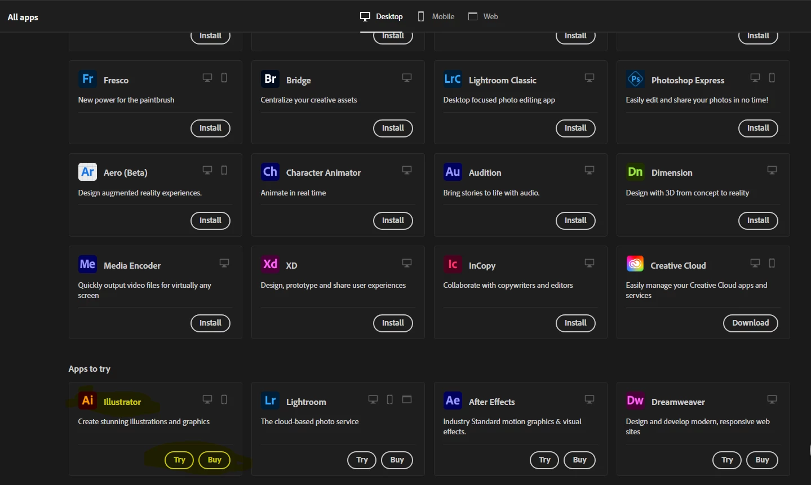Viewport: 811px width, 485px height.
Task: Buy Illustrator
Action: 215,460
